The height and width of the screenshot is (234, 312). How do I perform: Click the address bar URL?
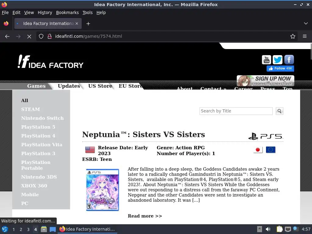(89, 37)
